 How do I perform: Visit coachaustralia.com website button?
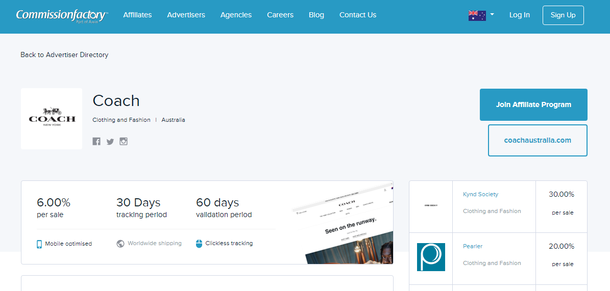pyautogui.click(x=538, y=140)
